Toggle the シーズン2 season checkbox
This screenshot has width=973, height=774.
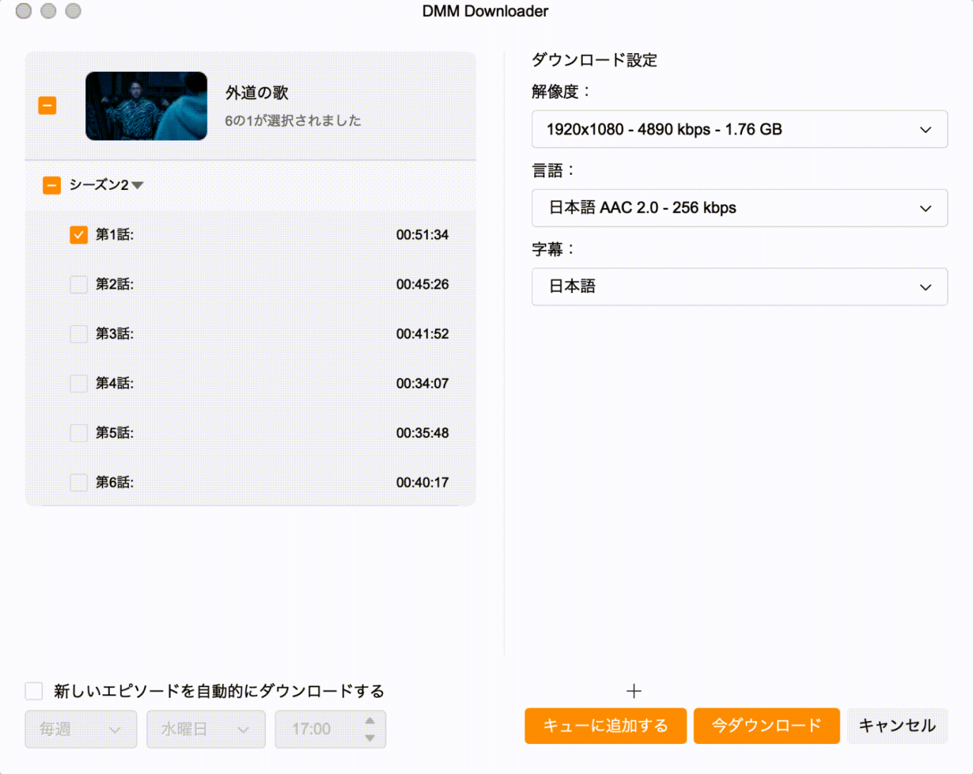coord(52,186)
